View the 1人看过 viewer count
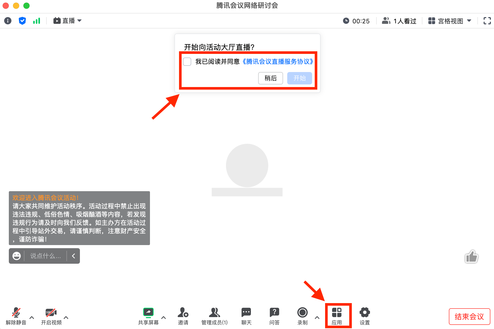Viewport: 494px width, 329px height. [399, 21]
